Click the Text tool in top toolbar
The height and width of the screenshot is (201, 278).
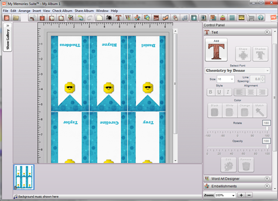click(118, 18)
